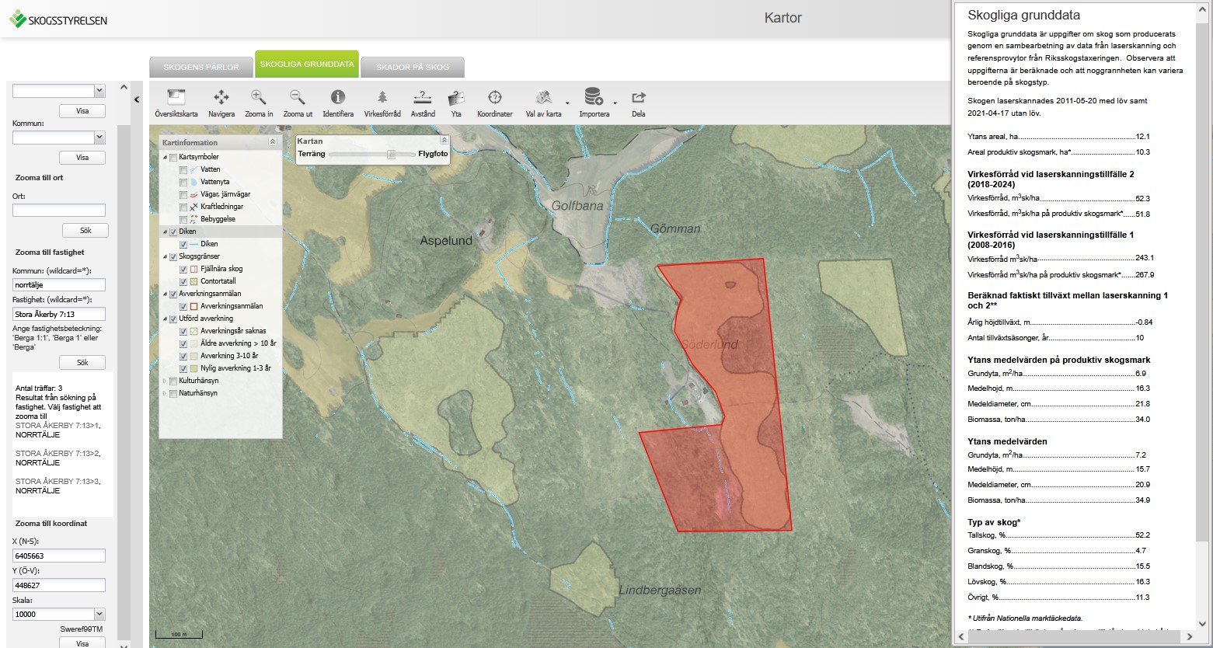Open the Importera dropdown arrow
This screenshot has width=1213, height=648.
point(615,103)
